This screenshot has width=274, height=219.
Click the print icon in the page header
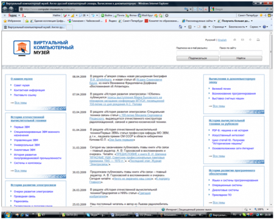(258, 39)
